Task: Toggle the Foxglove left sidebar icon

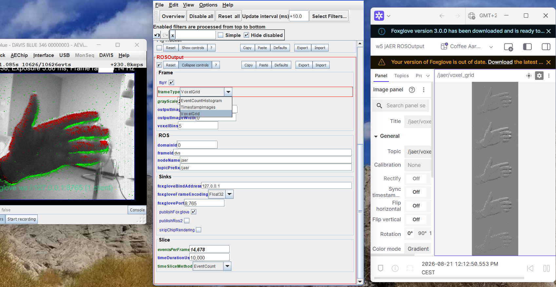Action: tap(527, 47)
